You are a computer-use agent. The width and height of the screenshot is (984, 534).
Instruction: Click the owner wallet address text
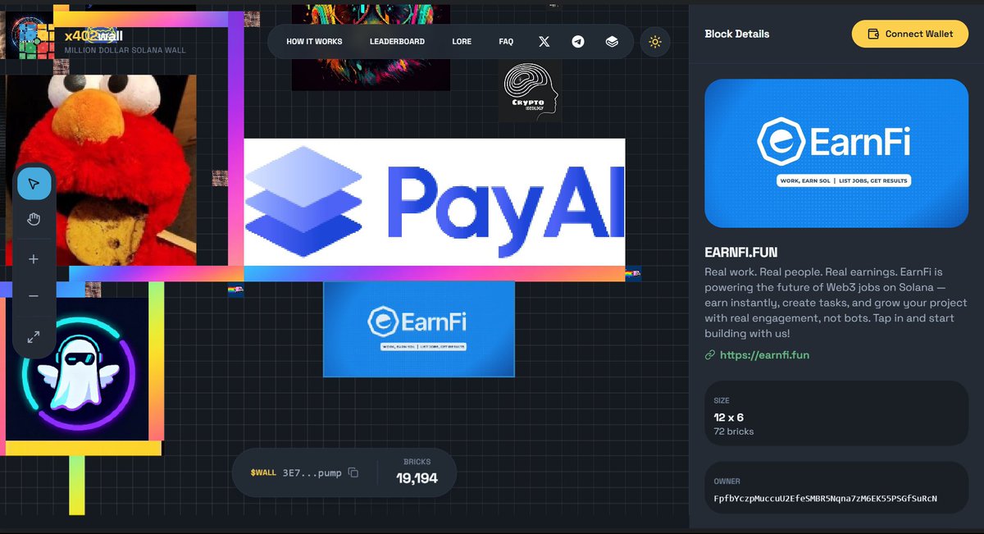click(826, 499)
